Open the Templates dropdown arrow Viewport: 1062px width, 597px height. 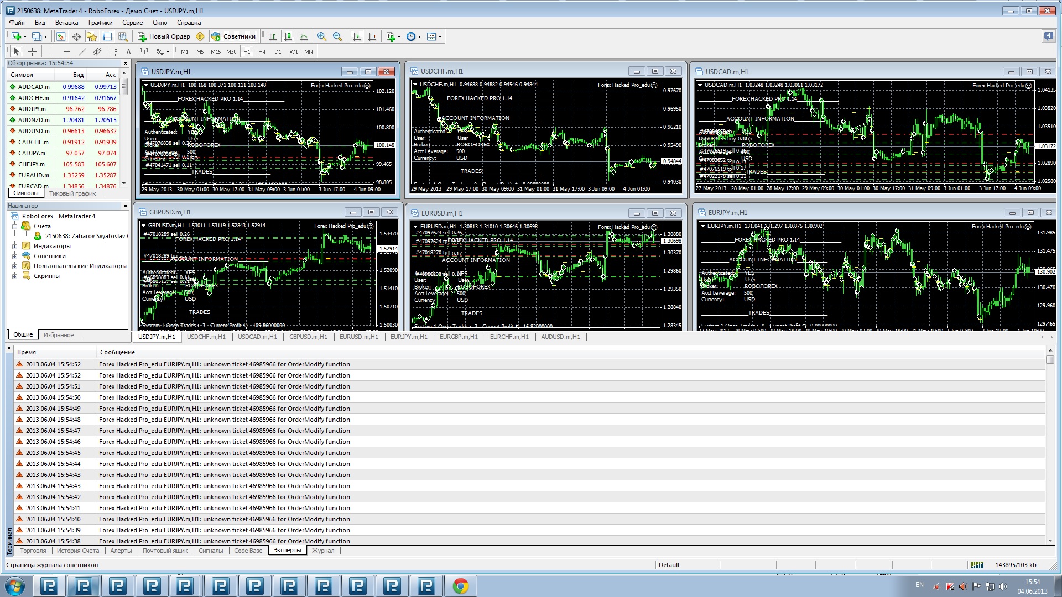coord(440,36)
